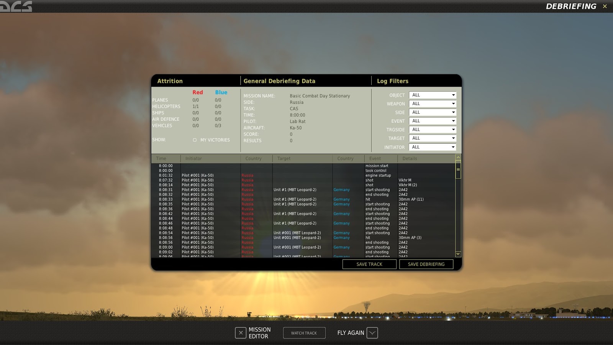The image size is (613, 345).
Task: Click the '8:00:00' mission time value
Action: 298,115
